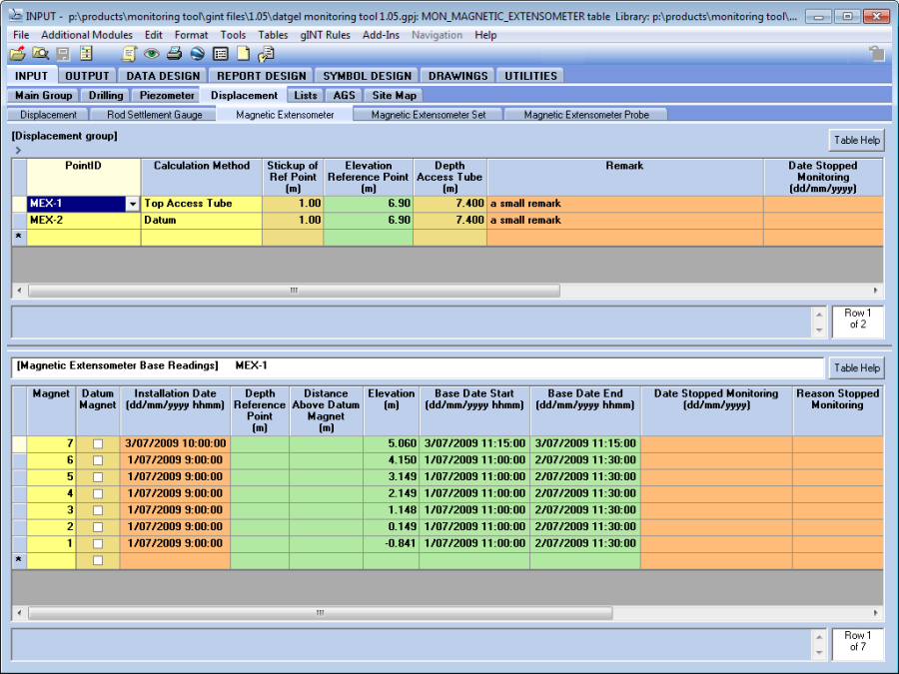Image resolution: width=899 pixels, height=674 pixels.
Task: Click Table Help in Displacement group
Action: [856, 140]
